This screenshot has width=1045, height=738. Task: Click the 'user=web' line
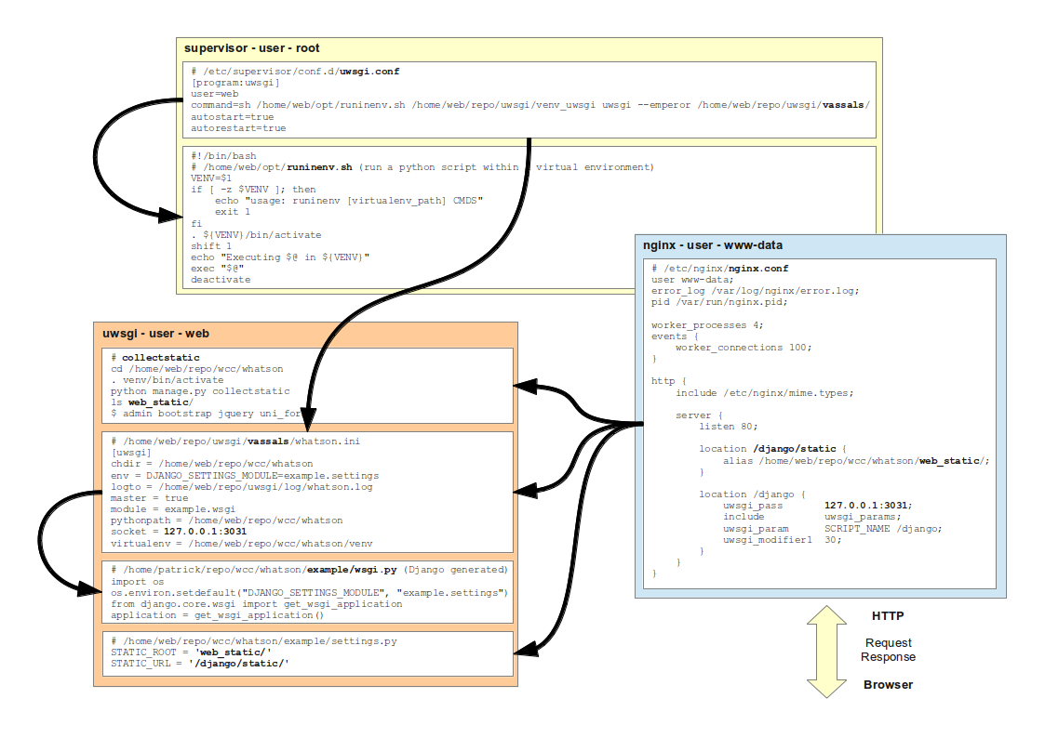215,94
